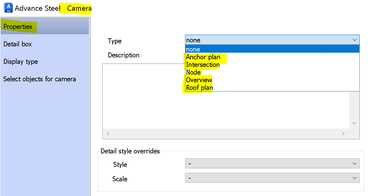This screenshot has width=368, height=196.
Task: Switch to the Display type section
Action: (21, 61)
